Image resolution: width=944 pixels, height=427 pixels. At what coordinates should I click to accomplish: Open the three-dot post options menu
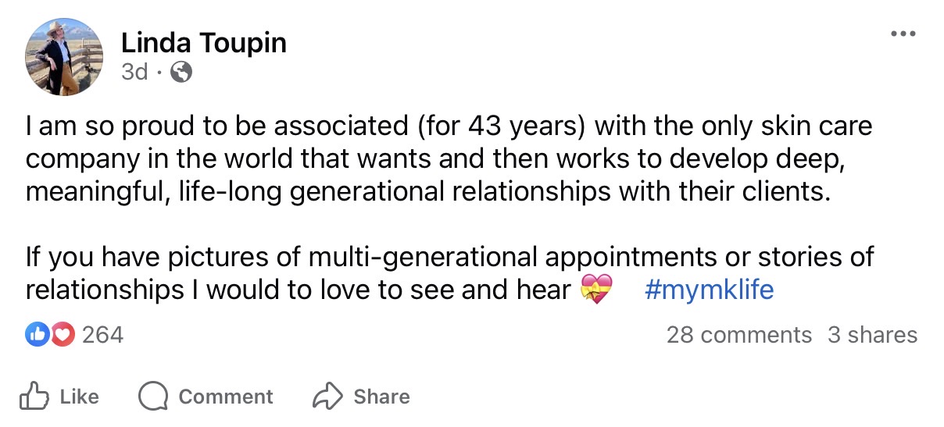click(x=903, y=36)
